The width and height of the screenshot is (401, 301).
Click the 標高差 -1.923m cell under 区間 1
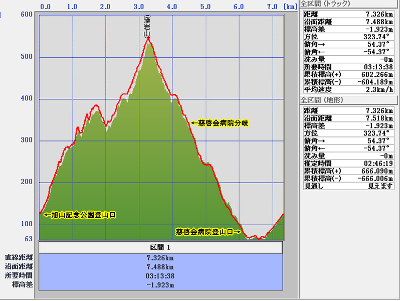point(161,285)
